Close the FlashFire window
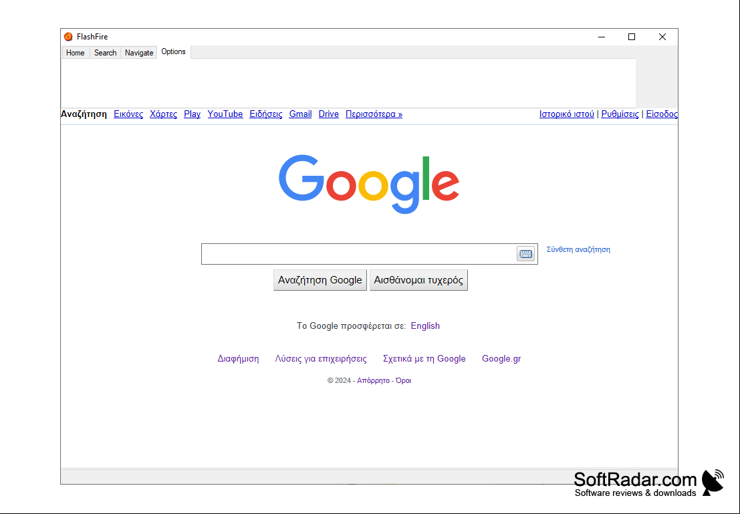 [x=662, y=37]
